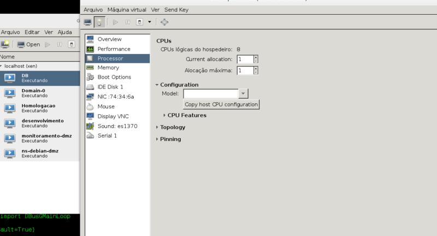
Task: Click shut down icon in details toolbar
Action: coord(140,22)
